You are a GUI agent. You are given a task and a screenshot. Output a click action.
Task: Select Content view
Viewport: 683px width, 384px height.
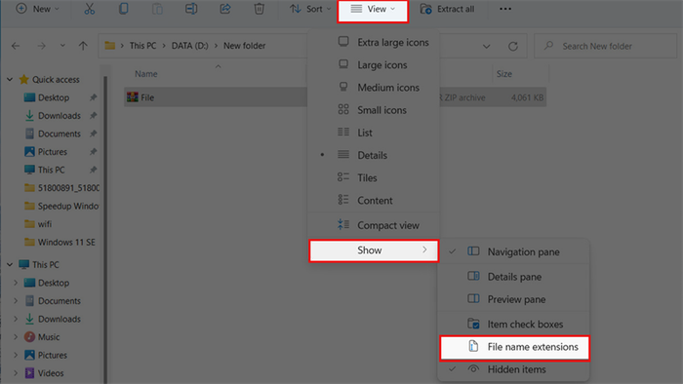(x=374, y=201)
